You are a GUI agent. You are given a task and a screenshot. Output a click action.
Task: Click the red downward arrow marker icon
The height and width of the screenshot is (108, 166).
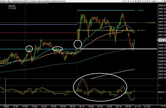[148, 1]
